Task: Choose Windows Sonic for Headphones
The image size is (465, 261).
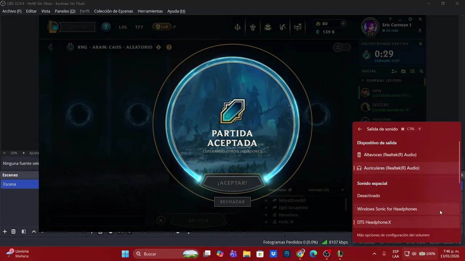Action: (x=406, y=209)
